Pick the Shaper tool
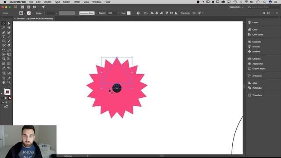281x158 pixels. (x=4, y=45)
